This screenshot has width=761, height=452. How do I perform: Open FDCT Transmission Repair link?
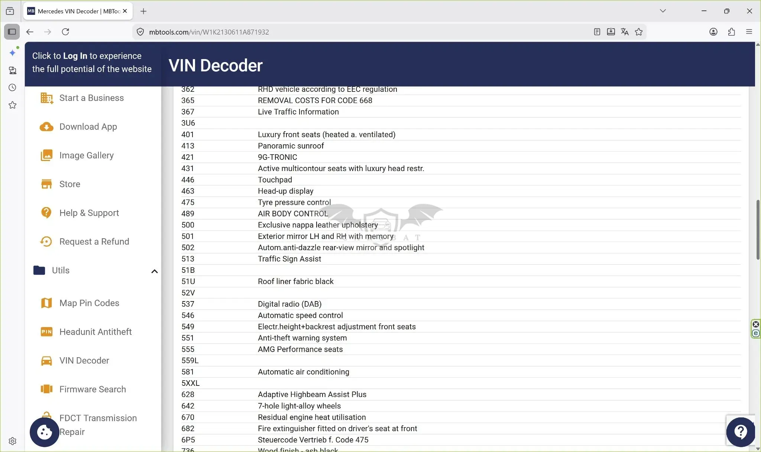(98, 425)
